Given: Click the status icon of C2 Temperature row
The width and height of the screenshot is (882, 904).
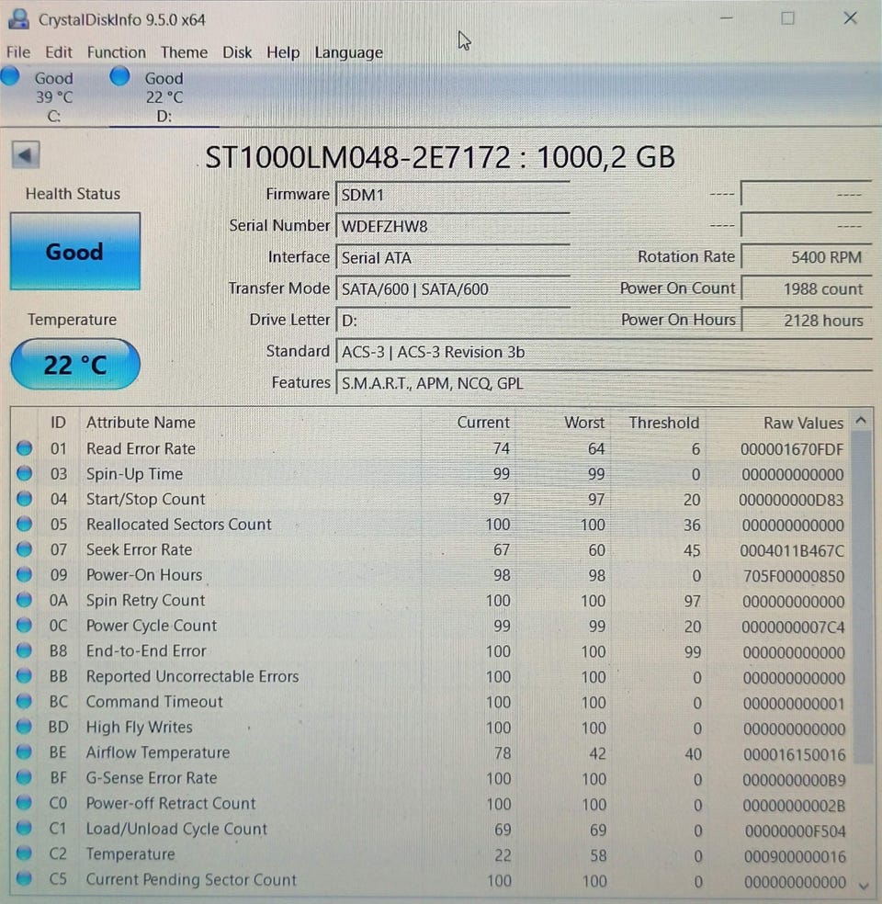Looking at the screenshot, I should click(24, 853).
